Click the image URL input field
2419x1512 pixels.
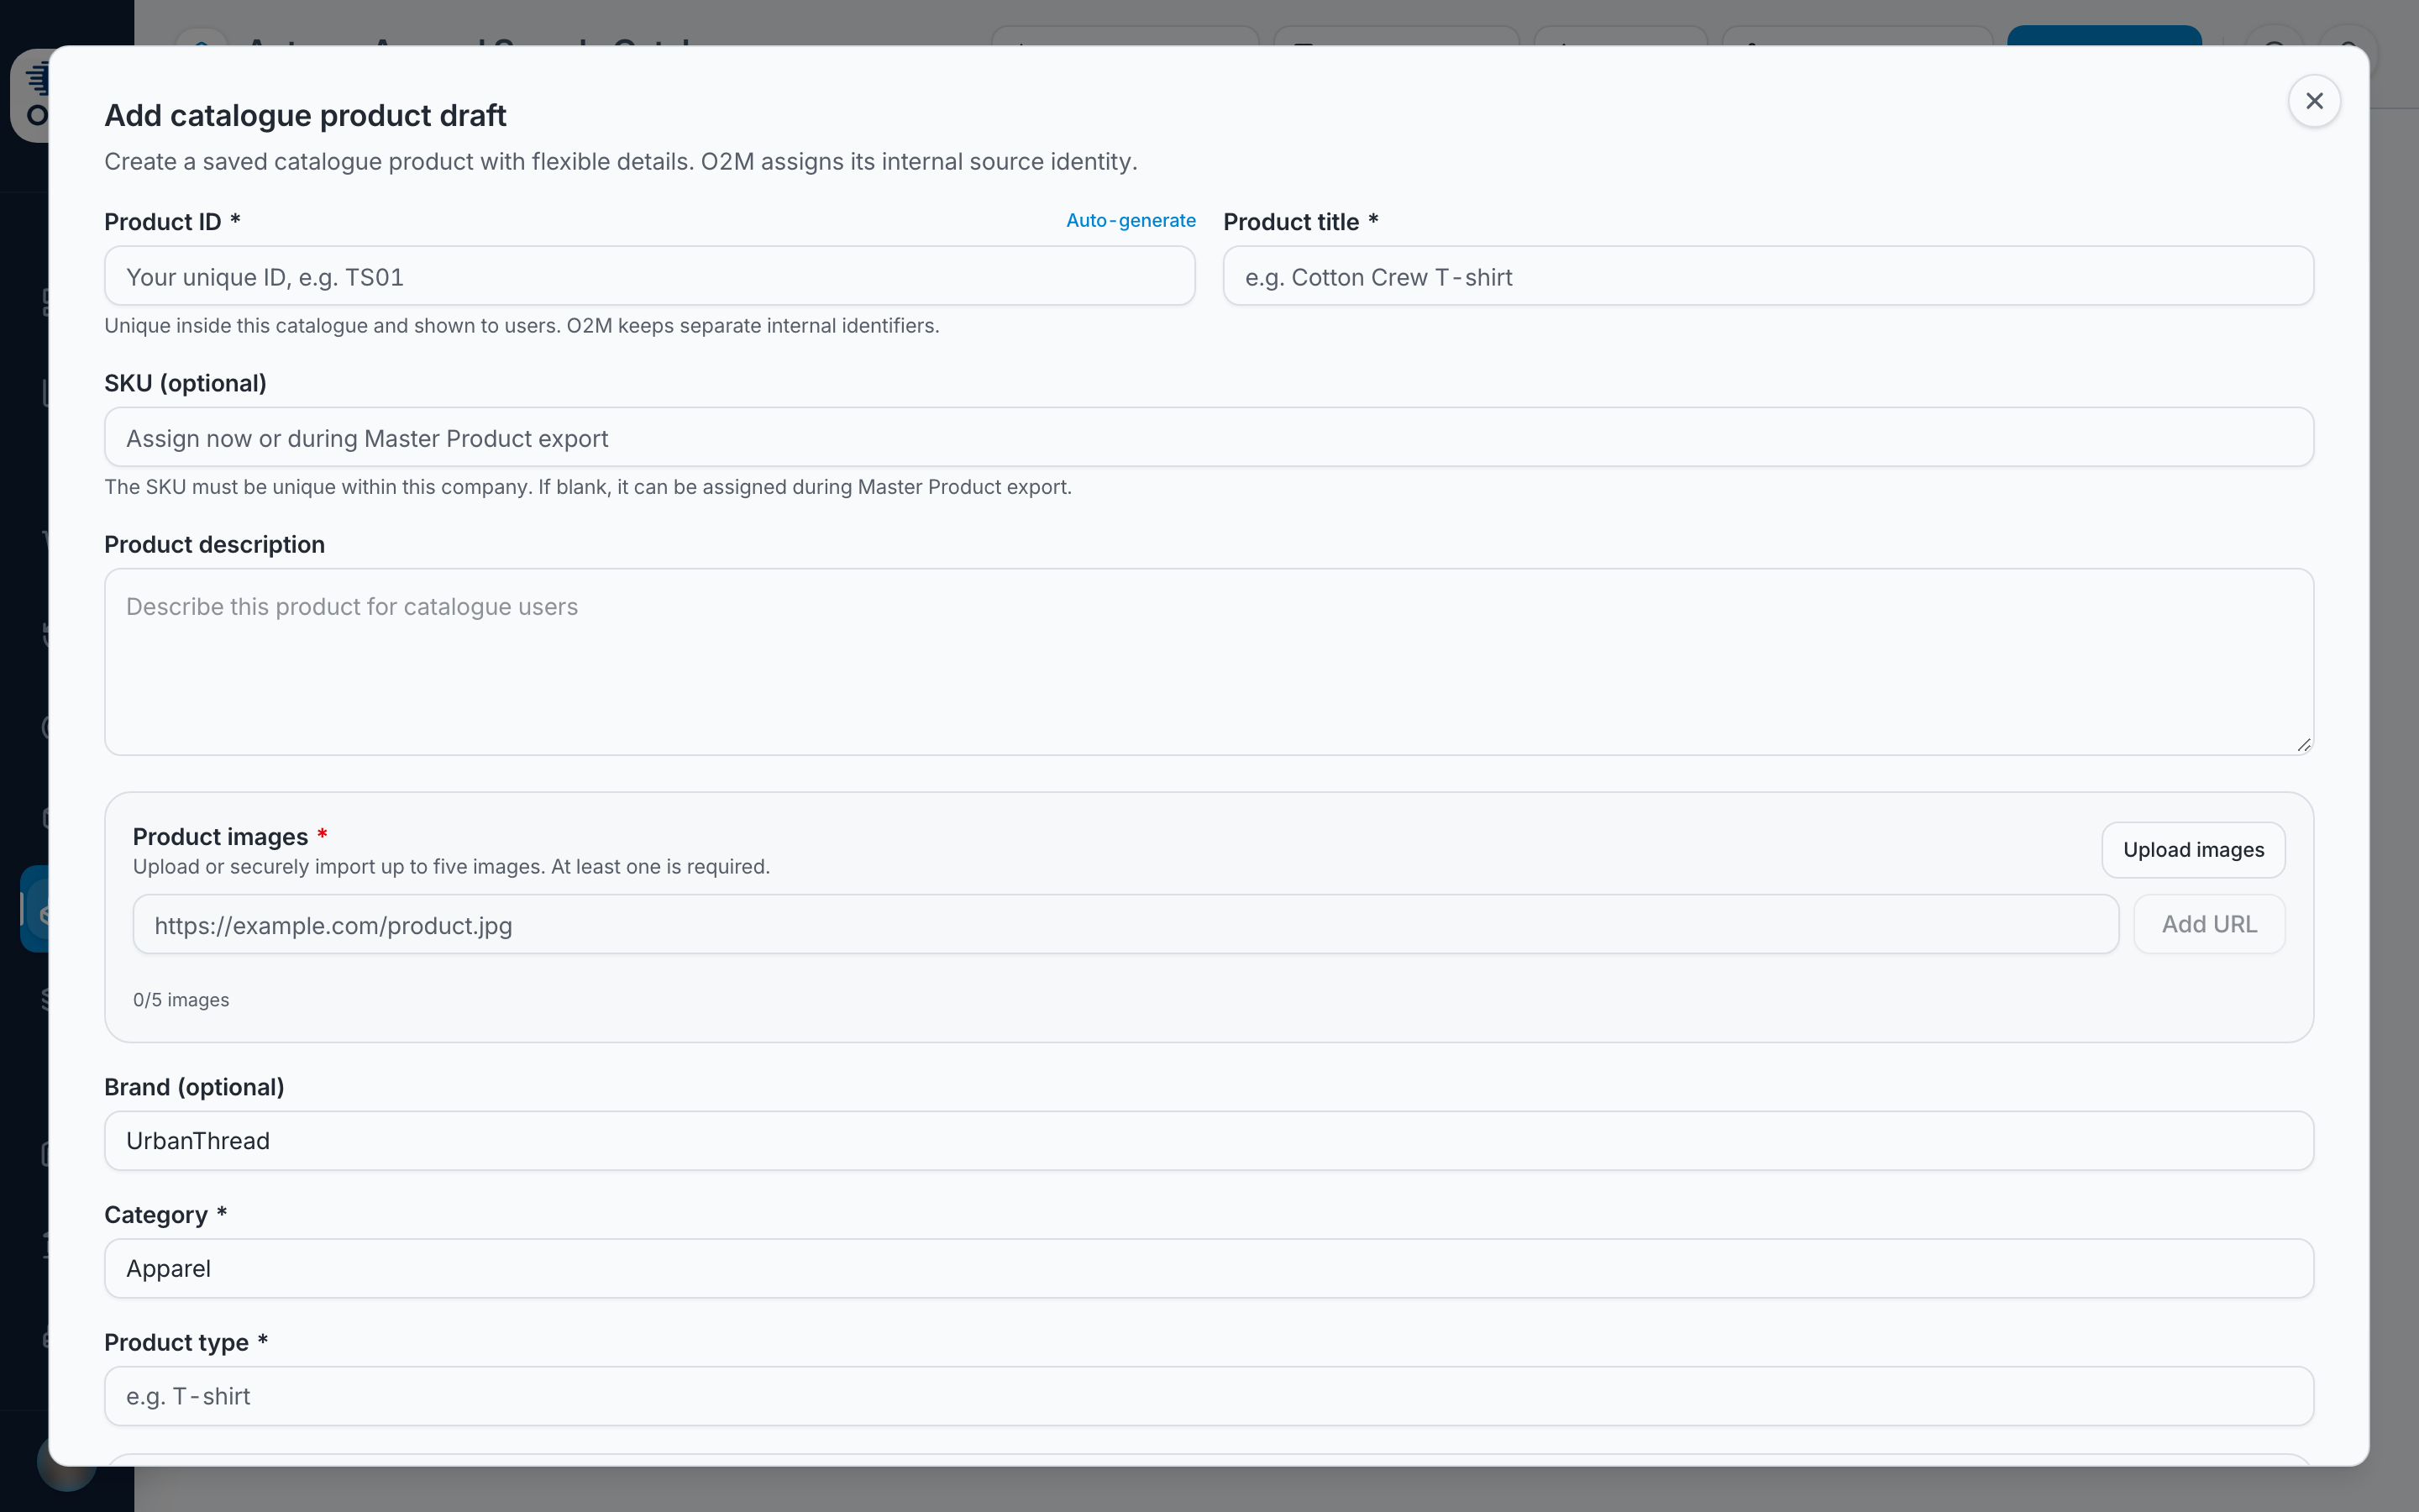(x=1126, y=924)
